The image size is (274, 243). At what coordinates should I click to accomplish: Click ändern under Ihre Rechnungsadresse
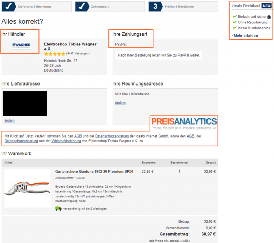pyautogui.click(x=120, y=103)
